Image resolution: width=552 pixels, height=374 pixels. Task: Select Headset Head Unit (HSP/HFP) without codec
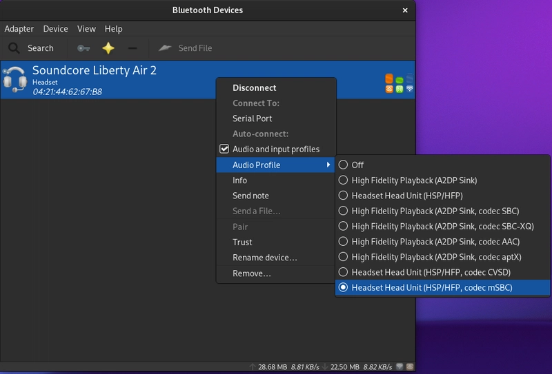coord(442,196)
